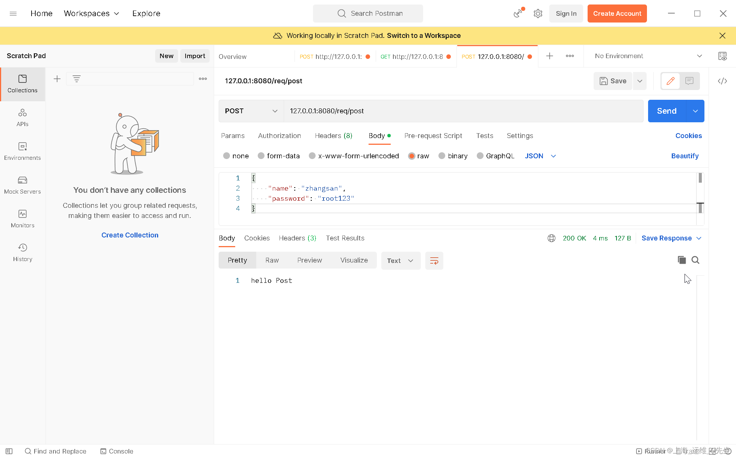Switch to the Tests tab
Viewport: 736px width, 458px height.
point(484,136)
